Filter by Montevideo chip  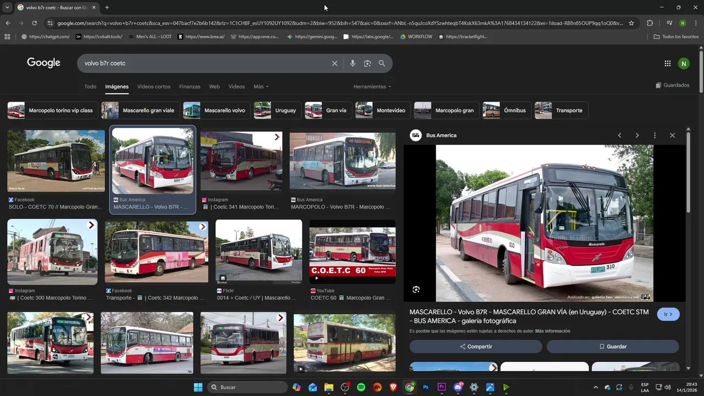point(383,111)
